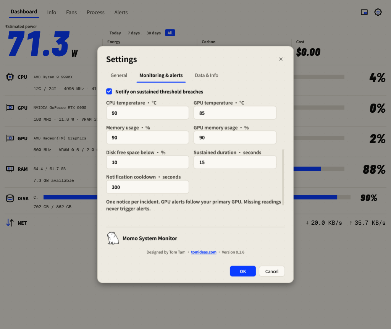Screen dimensions: 391x329
Task: Toggle the mini window mode icon
Action: (x=364, y=12)
